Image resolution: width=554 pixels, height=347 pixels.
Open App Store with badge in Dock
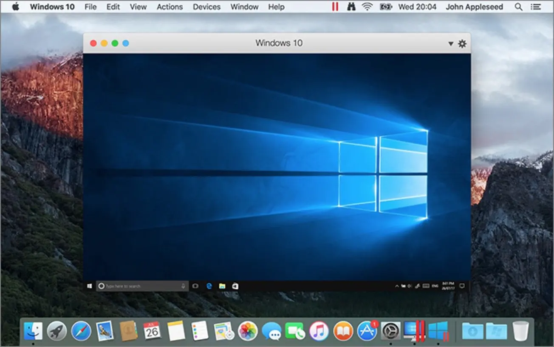point(367,330)
